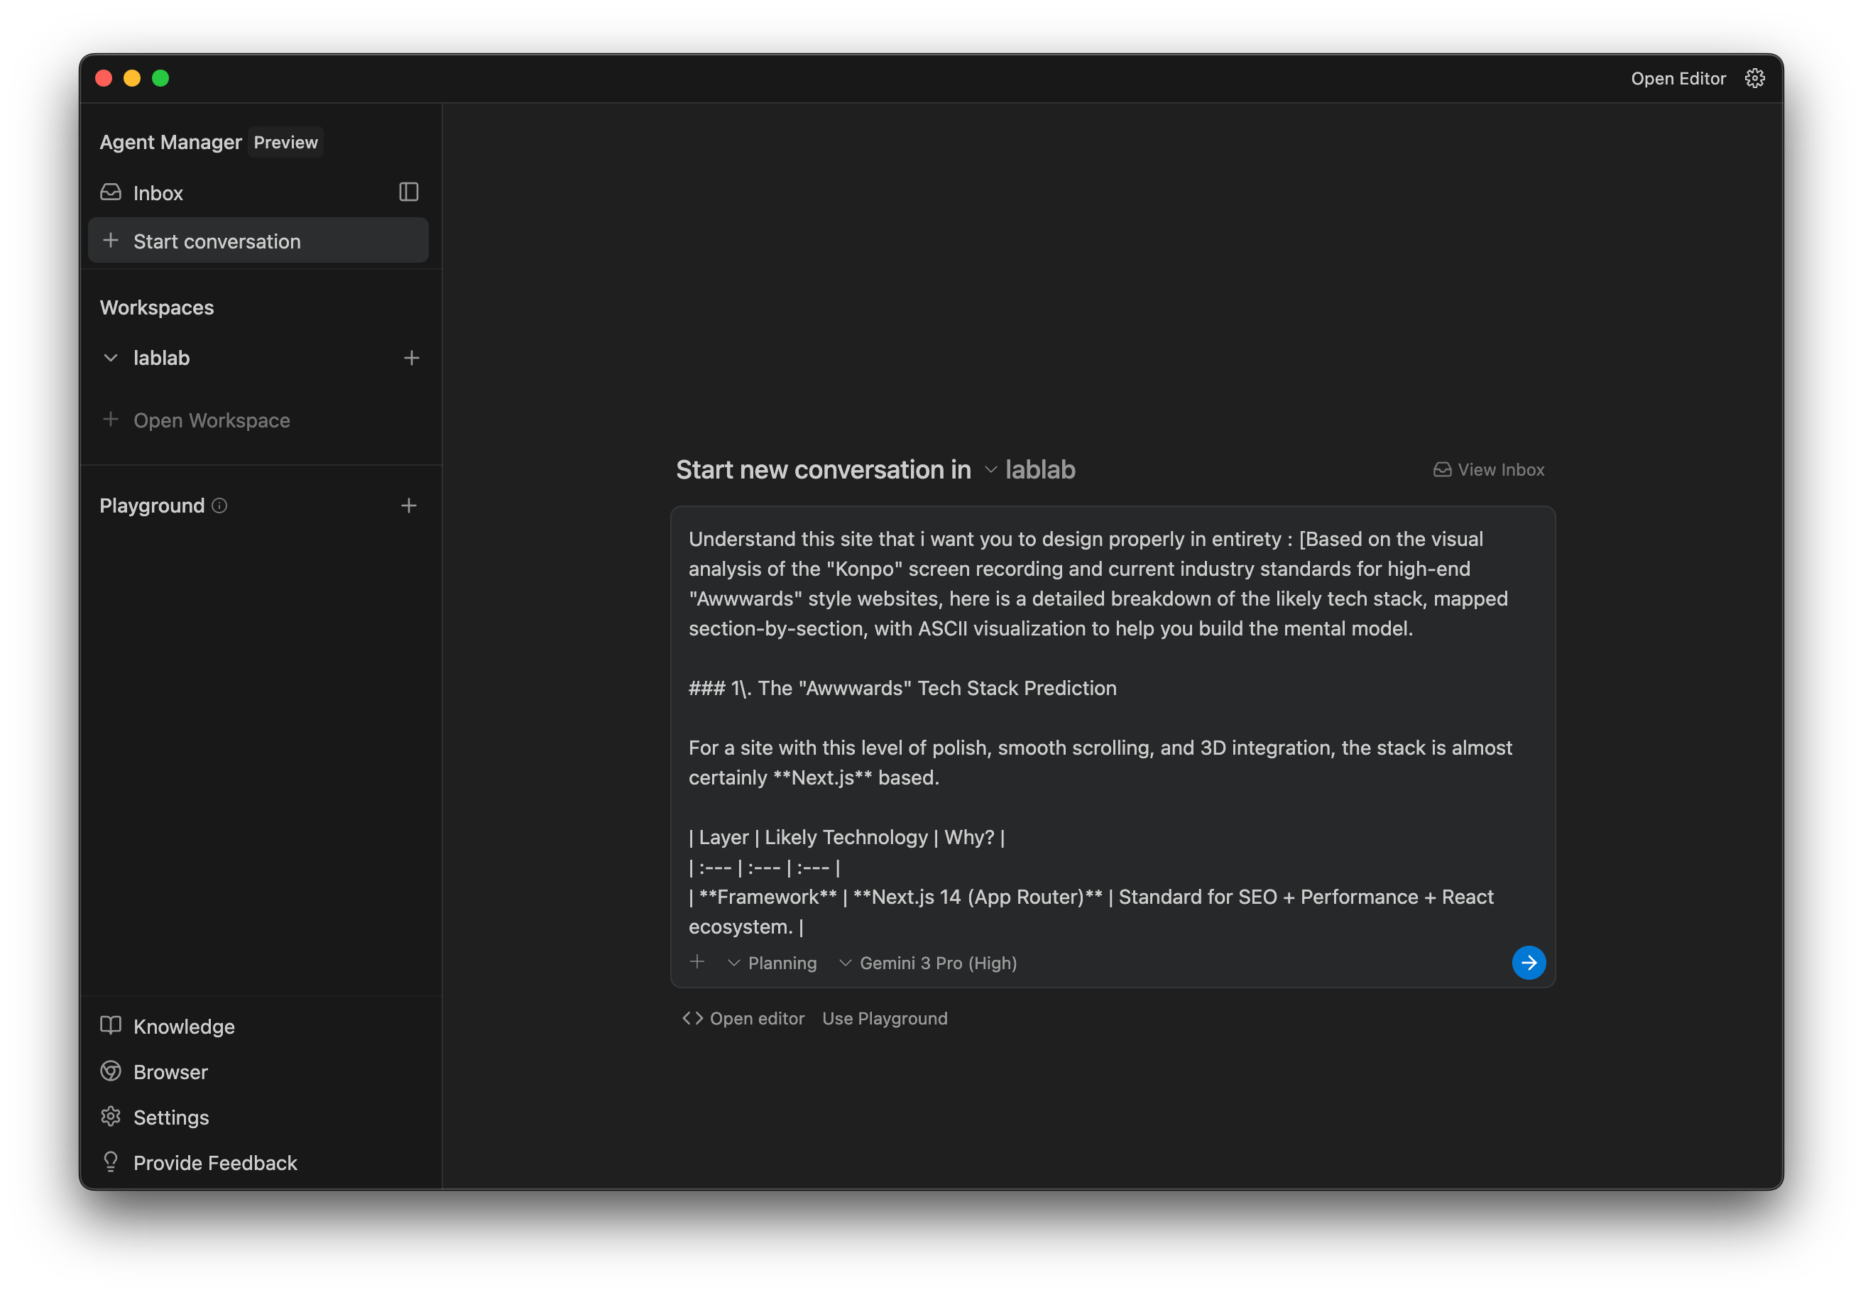Open the Gemini 3 Pro (High) model dropdown

click(927, 963)
